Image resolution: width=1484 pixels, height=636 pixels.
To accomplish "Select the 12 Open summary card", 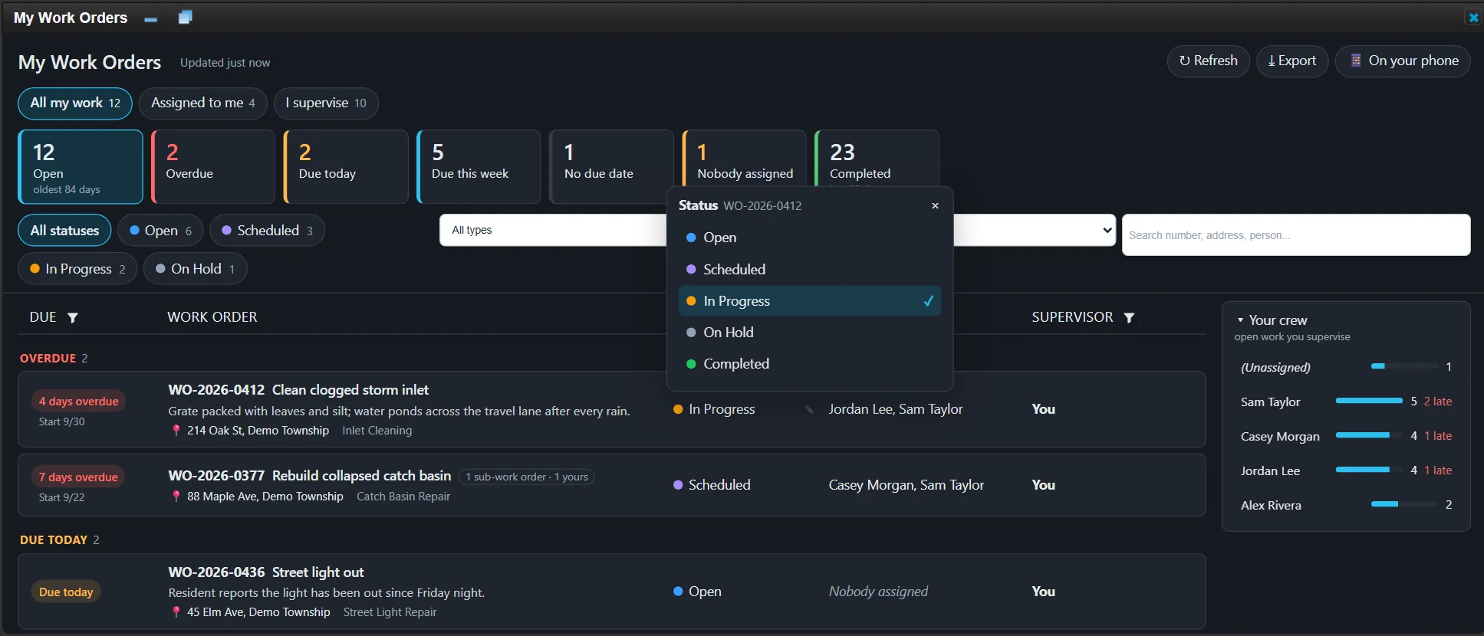I will coord(81,167).
